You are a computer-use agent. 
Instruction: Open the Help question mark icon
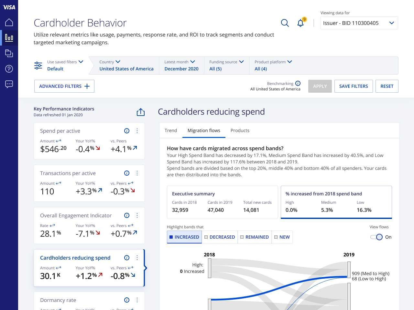(x=9, y=69)
